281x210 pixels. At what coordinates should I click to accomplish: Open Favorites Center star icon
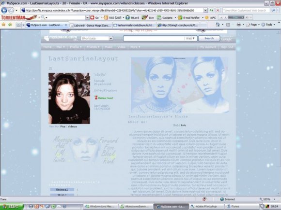coord(3,25)
